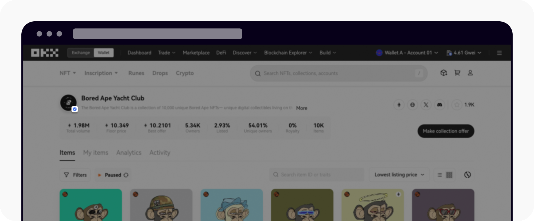Expand the Discover dropdown menu
The height and width of the screenshot is (221, 534).
pyautogui.click(x=245, y=53)
